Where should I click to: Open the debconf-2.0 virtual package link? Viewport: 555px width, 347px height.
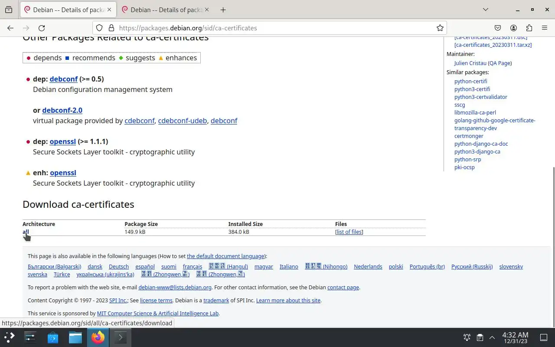coord(62,110)
